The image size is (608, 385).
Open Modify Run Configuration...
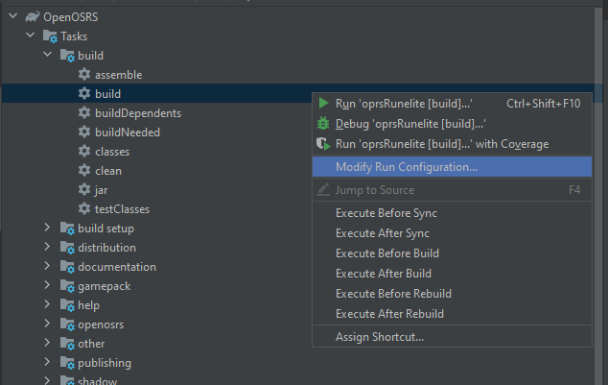point(452,167)
